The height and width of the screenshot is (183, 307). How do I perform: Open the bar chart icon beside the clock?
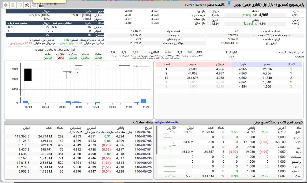(x=41, y=5)
